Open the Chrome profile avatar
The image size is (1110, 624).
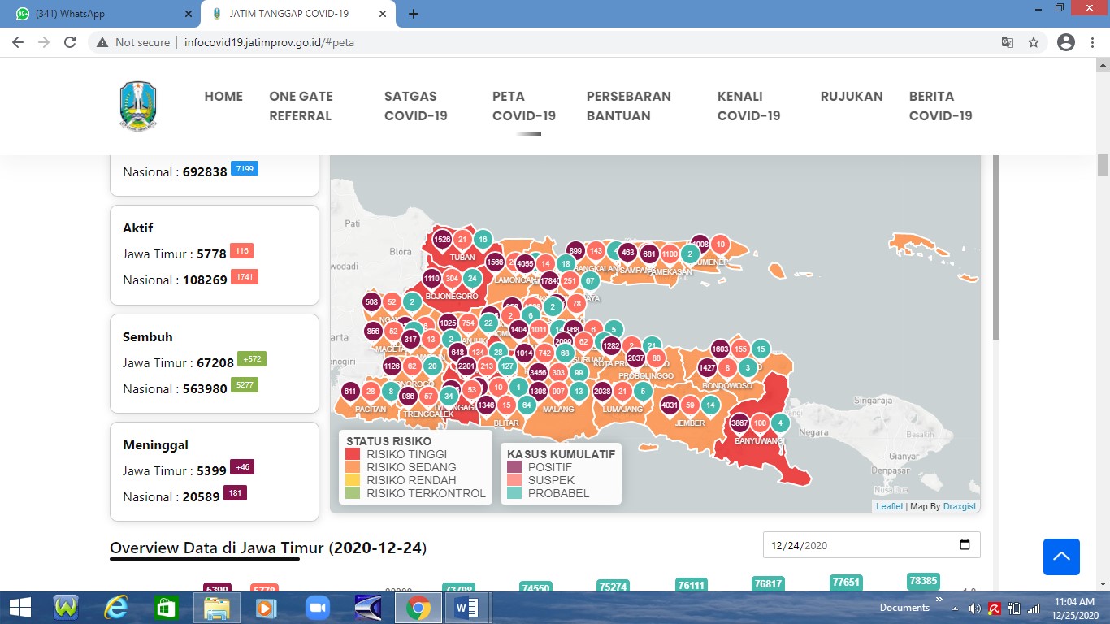click(1066, 42)
